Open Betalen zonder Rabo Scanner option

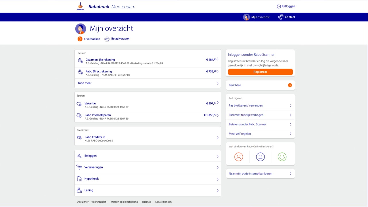coord(260,124)
